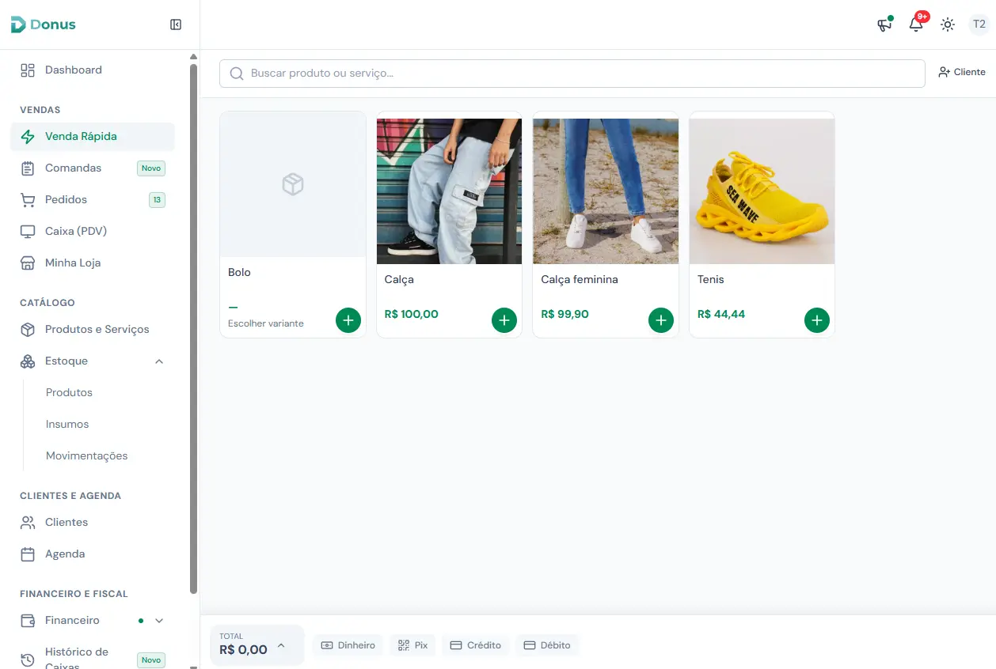Screen dimensions: 996x669
Task: Click the Clientes people icon
Action: point(28,523)
